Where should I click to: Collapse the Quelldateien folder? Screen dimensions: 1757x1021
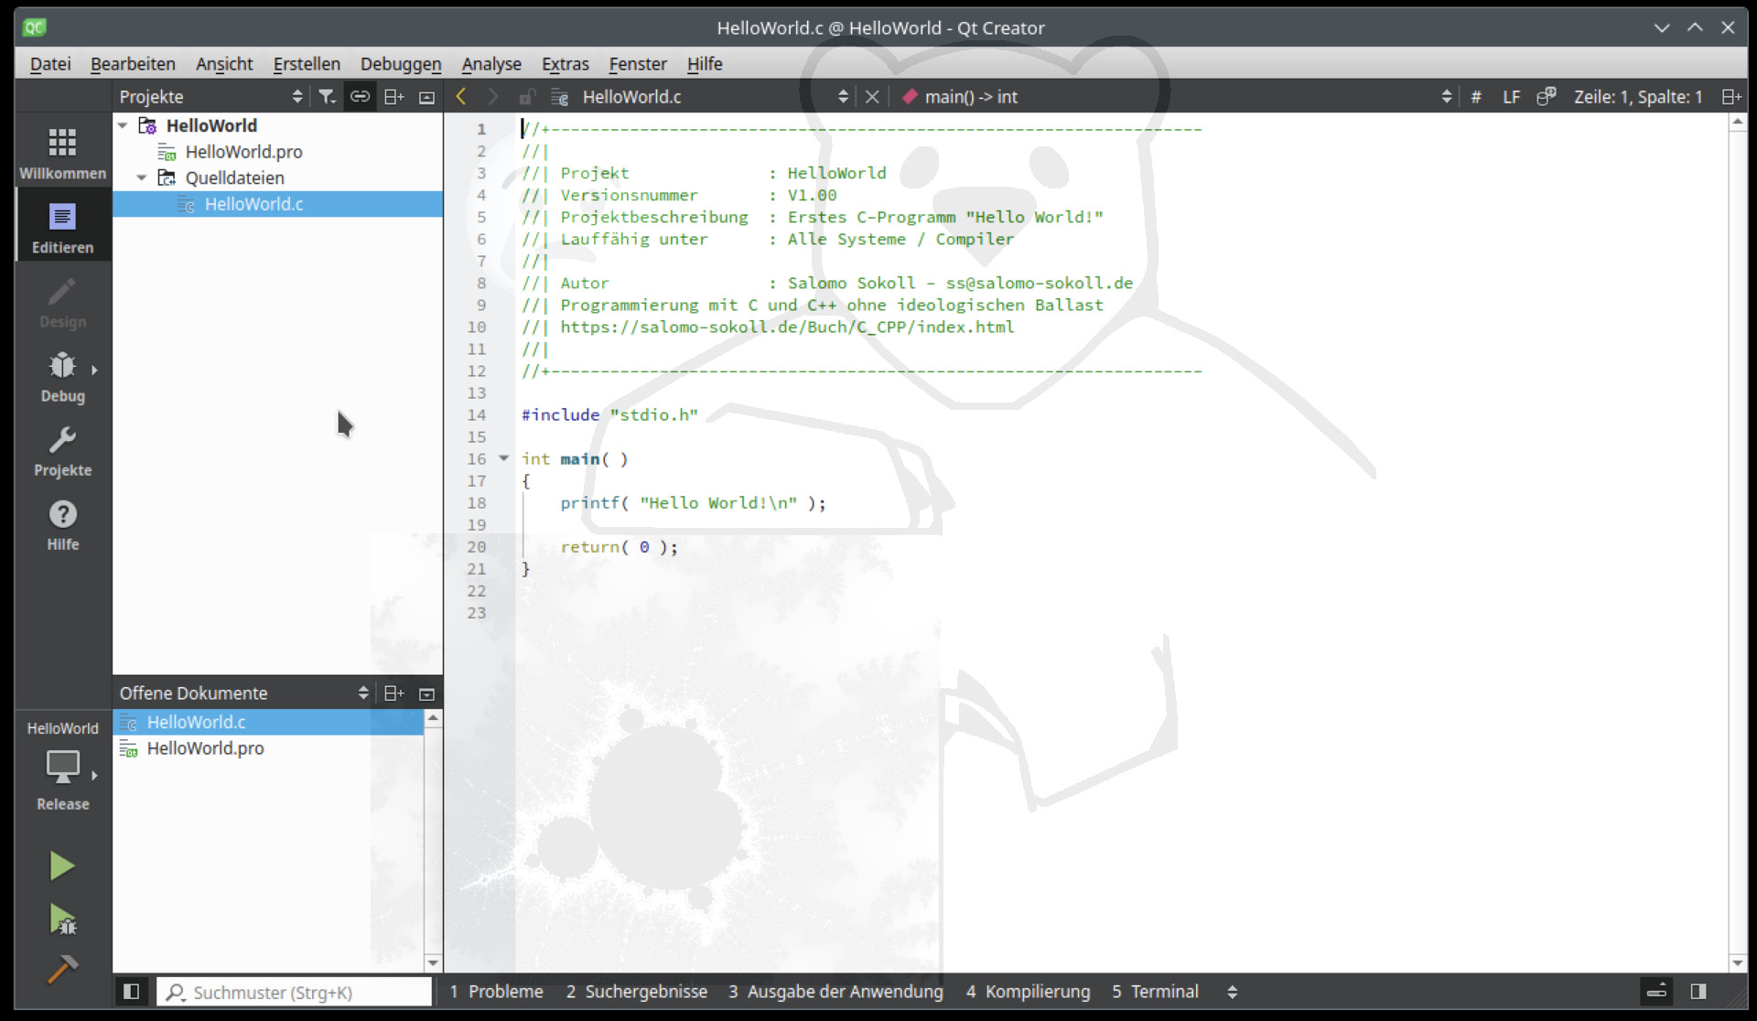pos(142,177)
